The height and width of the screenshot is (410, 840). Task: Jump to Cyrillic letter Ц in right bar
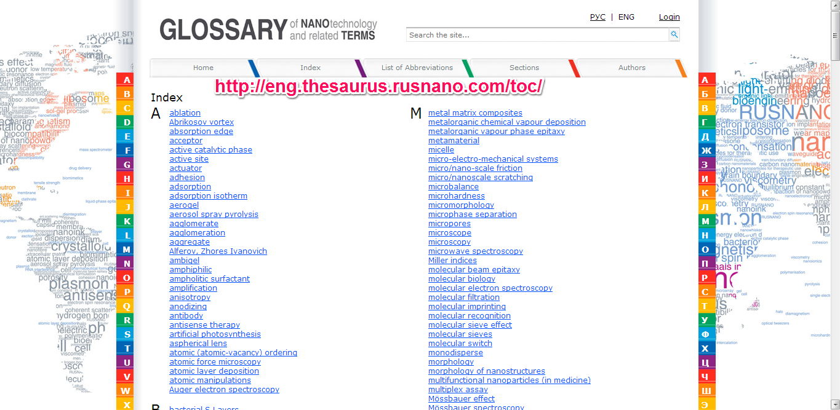[x=705, y=363]
